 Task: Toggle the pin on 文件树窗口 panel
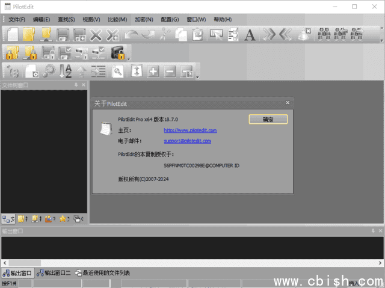tap(76, 85)
